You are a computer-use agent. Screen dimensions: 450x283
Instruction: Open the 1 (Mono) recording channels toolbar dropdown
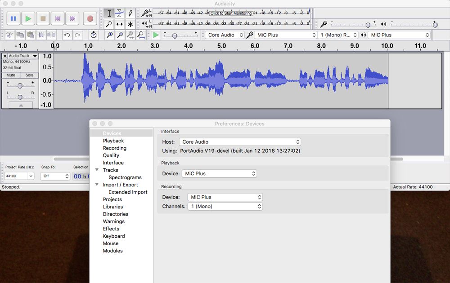click(x=337, y=35)
